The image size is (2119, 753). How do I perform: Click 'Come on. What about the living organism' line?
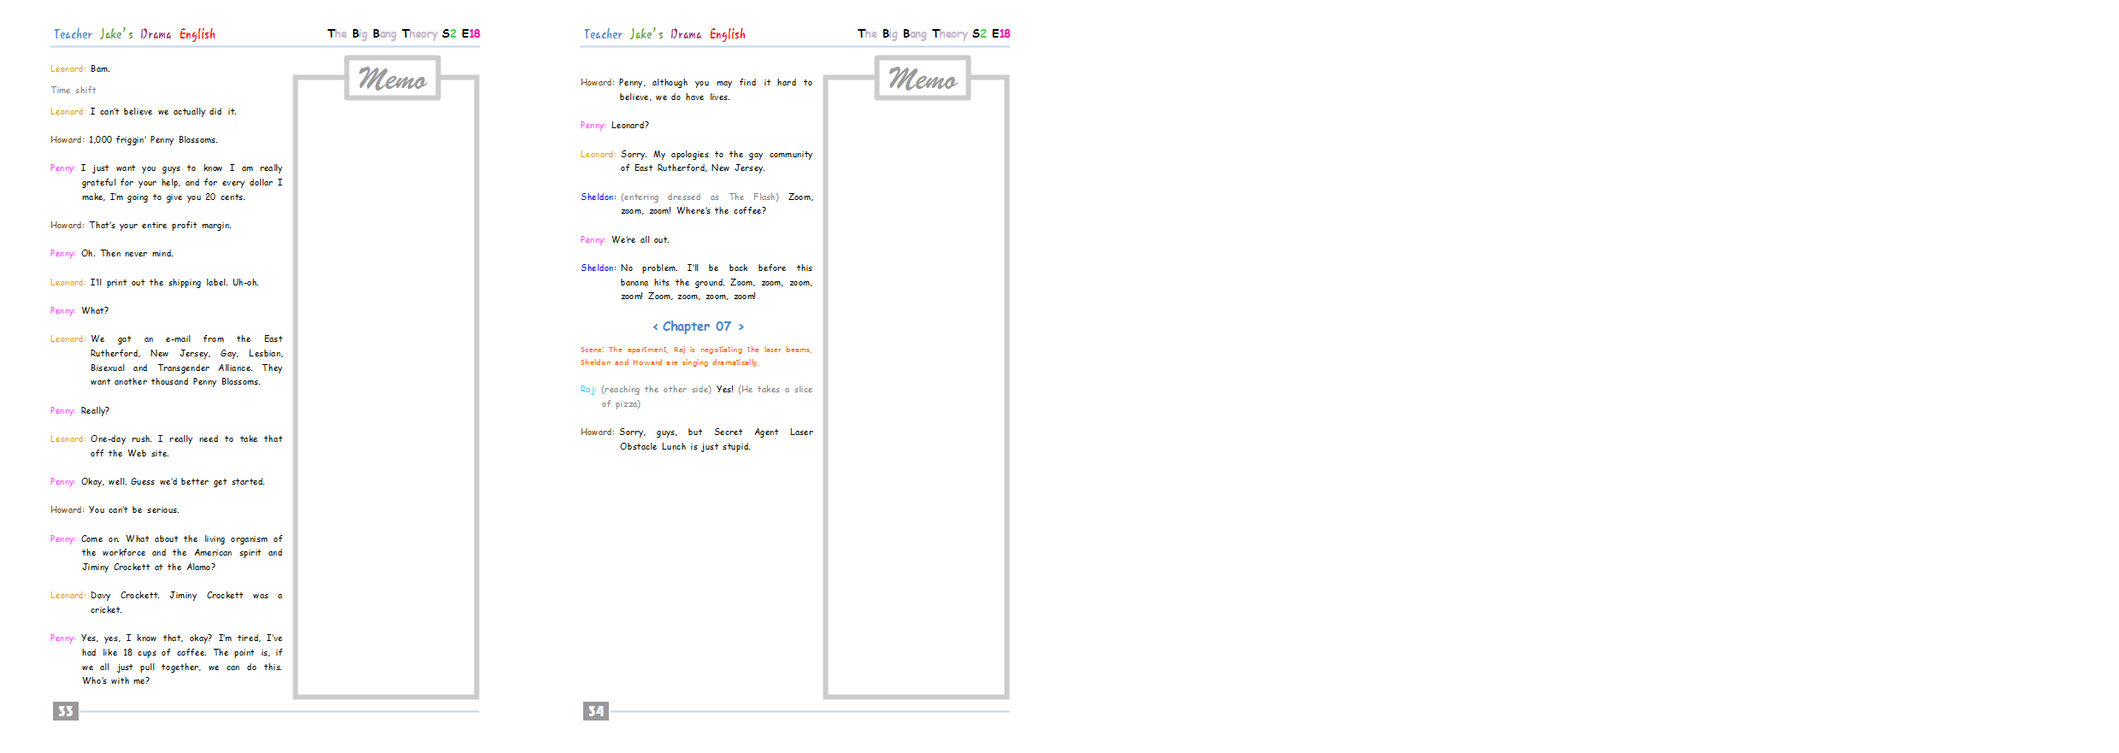(x=181, y=539)
